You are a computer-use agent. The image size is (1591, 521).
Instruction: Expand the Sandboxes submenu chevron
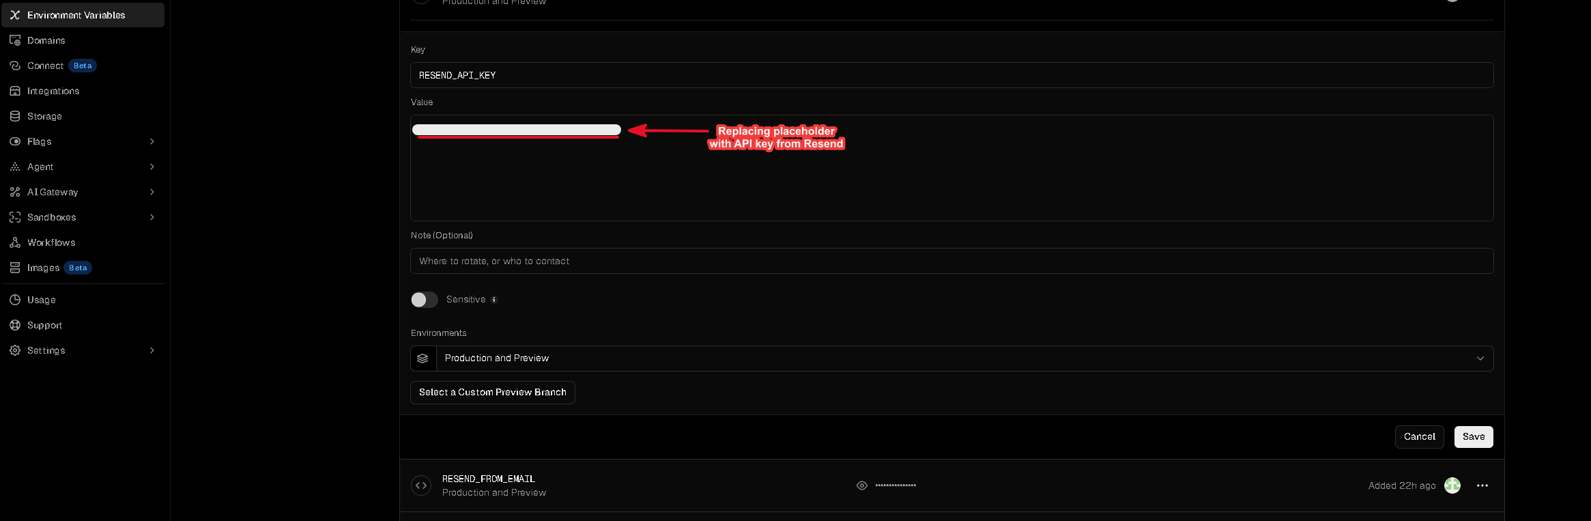point(152,217)
